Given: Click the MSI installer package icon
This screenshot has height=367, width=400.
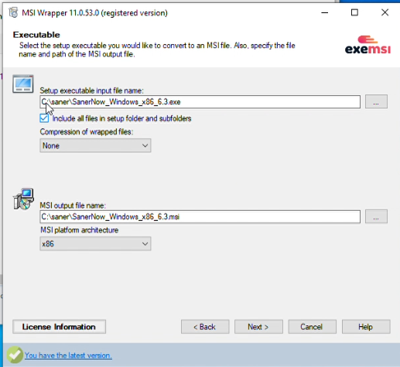Looking at the screenshot, I should point(23,199).
